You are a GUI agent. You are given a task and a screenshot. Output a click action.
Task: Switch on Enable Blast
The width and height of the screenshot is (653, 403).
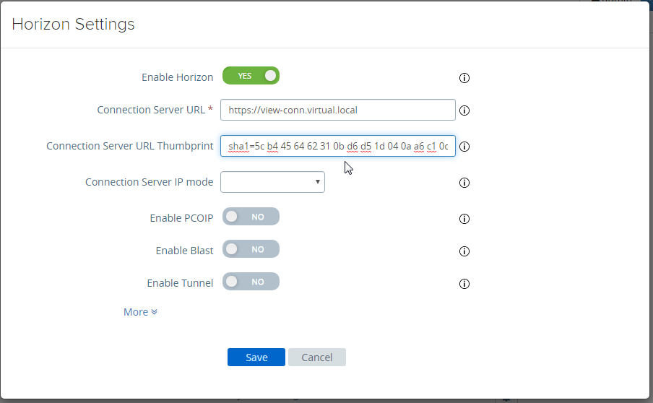(x=251, y=249)
